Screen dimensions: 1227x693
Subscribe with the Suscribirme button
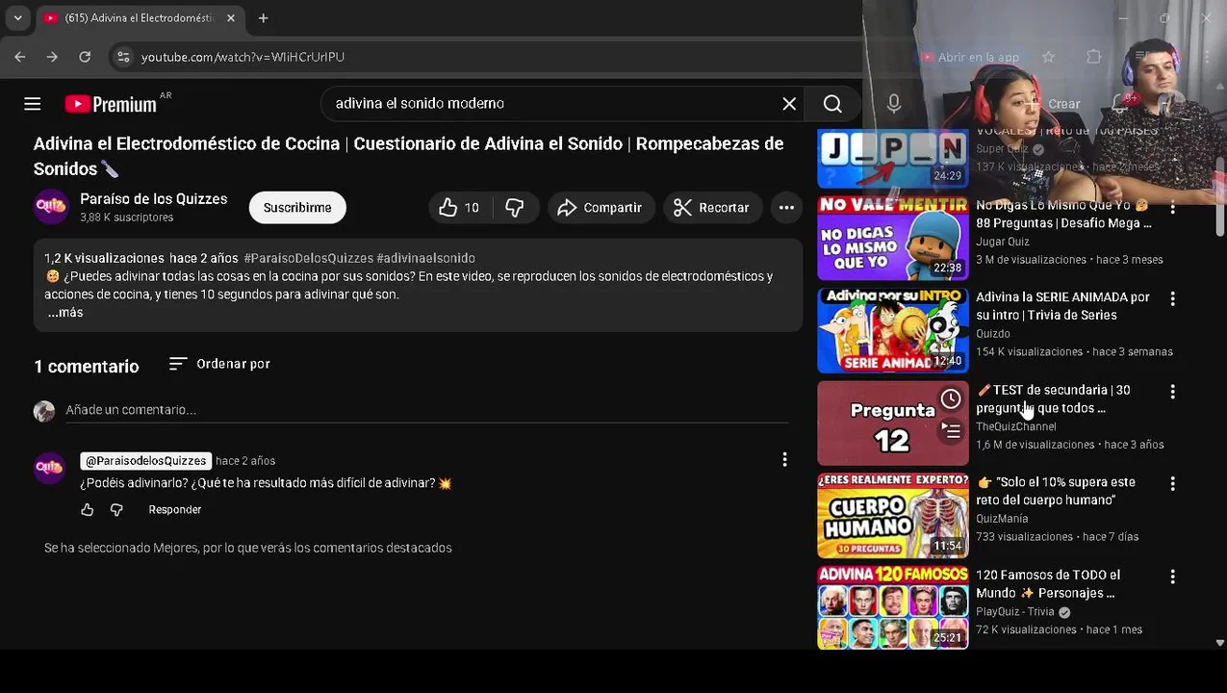(297, 208)
